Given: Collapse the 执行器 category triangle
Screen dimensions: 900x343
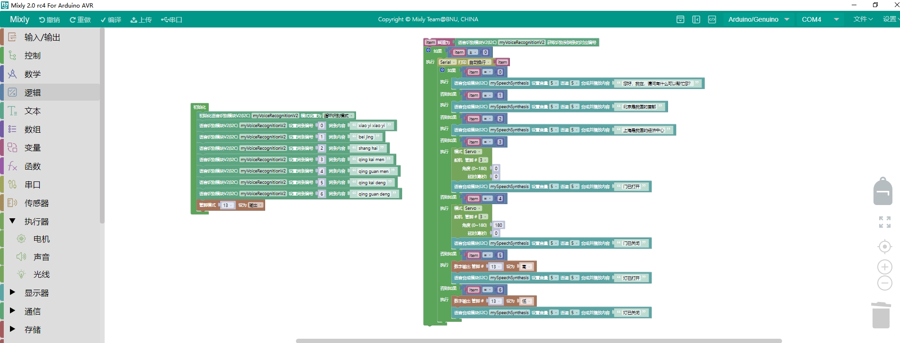Looking at the screenshot, I should click(12, 221).
